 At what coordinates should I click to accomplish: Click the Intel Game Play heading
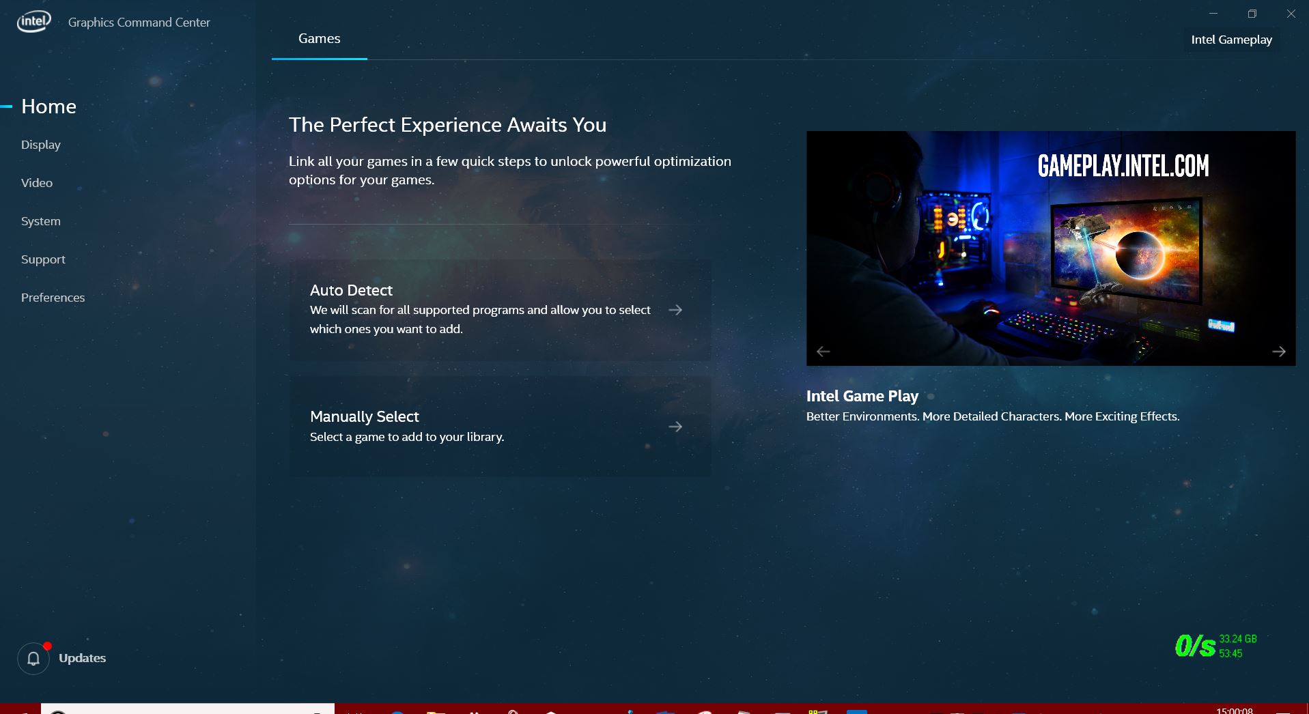(862, 396)
